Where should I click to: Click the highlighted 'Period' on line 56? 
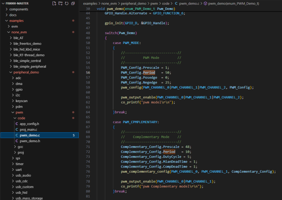pyautogui.click(x=149, y=72)
